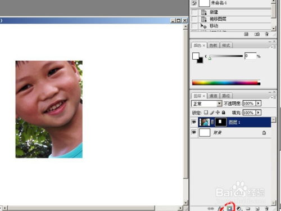
Task: Click the History panel trash icon
Action: [x=267, y=34]
